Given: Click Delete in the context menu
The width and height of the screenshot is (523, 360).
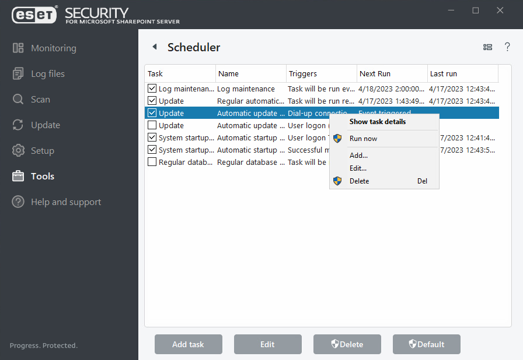Looking at the screenshot, I should point(359,181).
